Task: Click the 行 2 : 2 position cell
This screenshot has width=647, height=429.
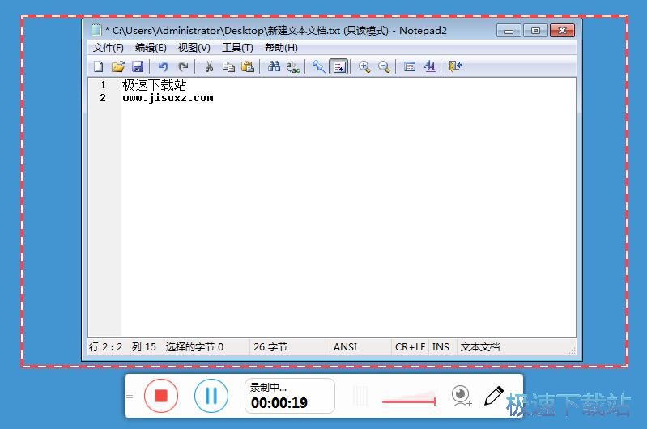Action: pos(105,347)
